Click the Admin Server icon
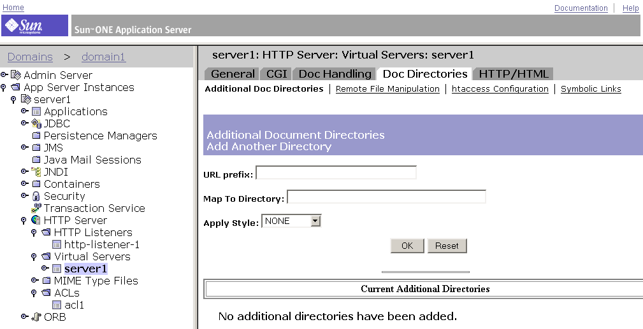The image size is (643, 329). click(15, 75)
